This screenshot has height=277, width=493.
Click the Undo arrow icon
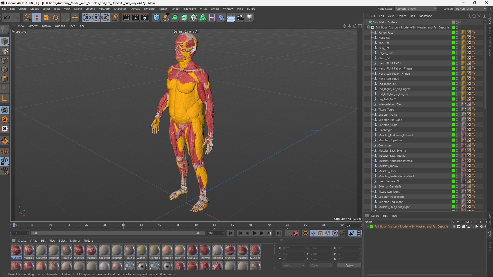(7, 17)
